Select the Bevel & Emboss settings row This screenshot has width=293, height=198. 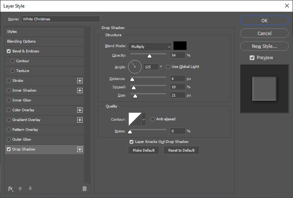pyautogui.click(x=44, y=51)
